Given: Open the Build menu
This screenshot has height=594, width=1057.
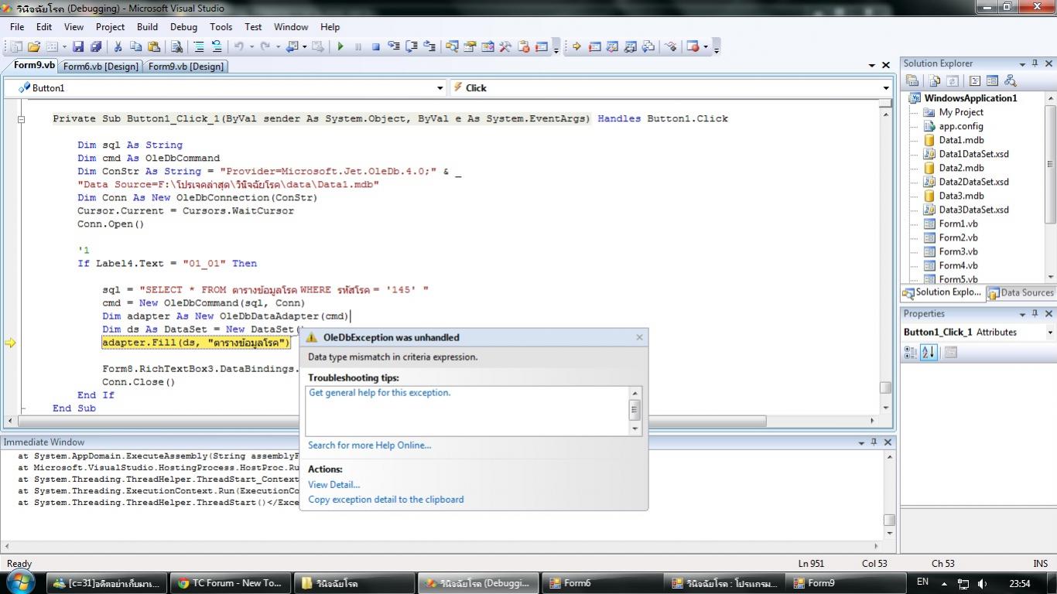Looking at the screenshot, I should coord(147,26).
